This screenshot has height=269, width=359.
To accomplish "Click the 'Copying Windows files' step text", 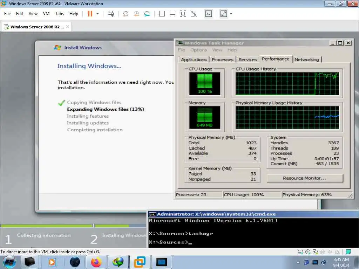I will click(94, 103).
